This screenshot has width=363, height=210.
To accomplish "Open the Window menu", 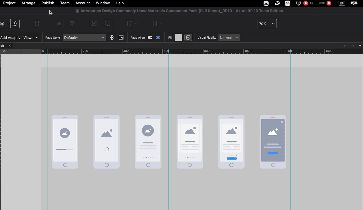I will (x=103, y=3).
